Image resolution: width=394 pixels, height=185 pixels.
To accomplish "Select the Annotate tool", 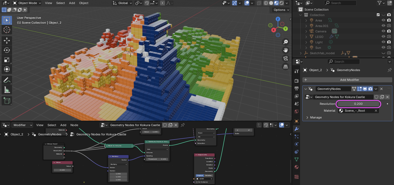I will [x=7, y=80].
